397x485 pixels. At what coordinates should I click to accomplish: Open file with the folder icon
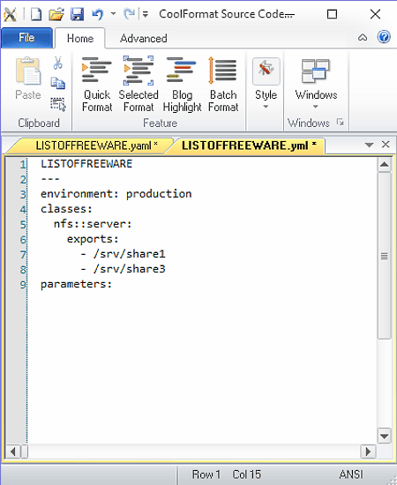pos(56,14)
